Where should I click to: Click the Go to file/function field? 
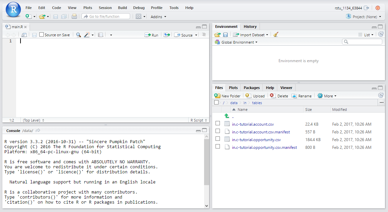106,16
